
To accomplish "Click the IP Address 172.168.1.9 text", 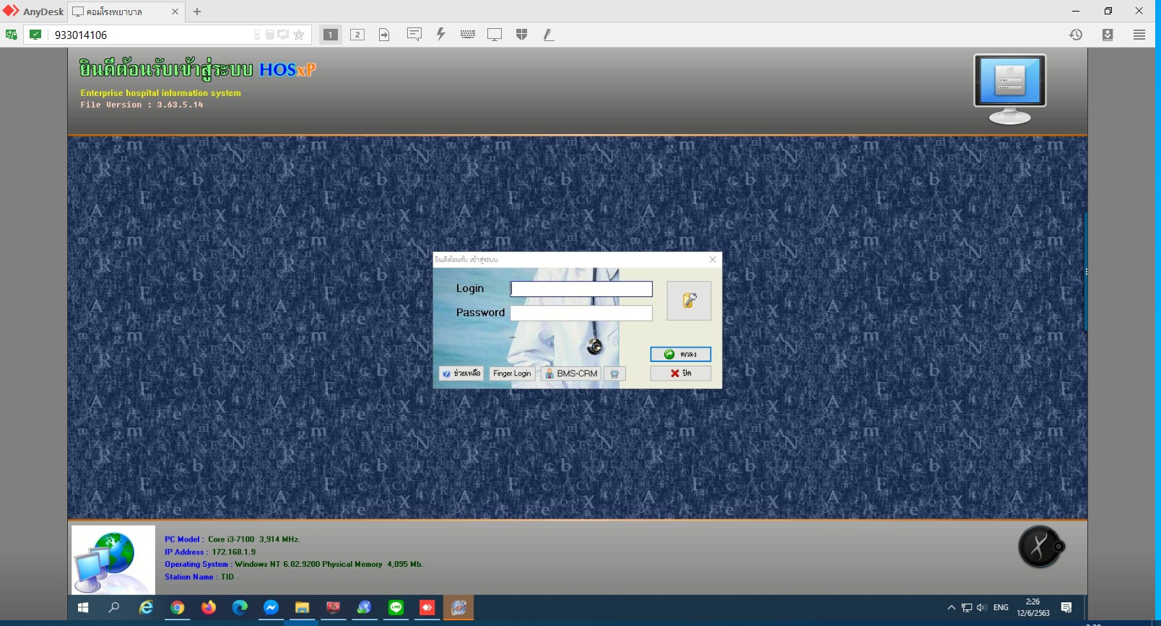I will click(210, 552).
